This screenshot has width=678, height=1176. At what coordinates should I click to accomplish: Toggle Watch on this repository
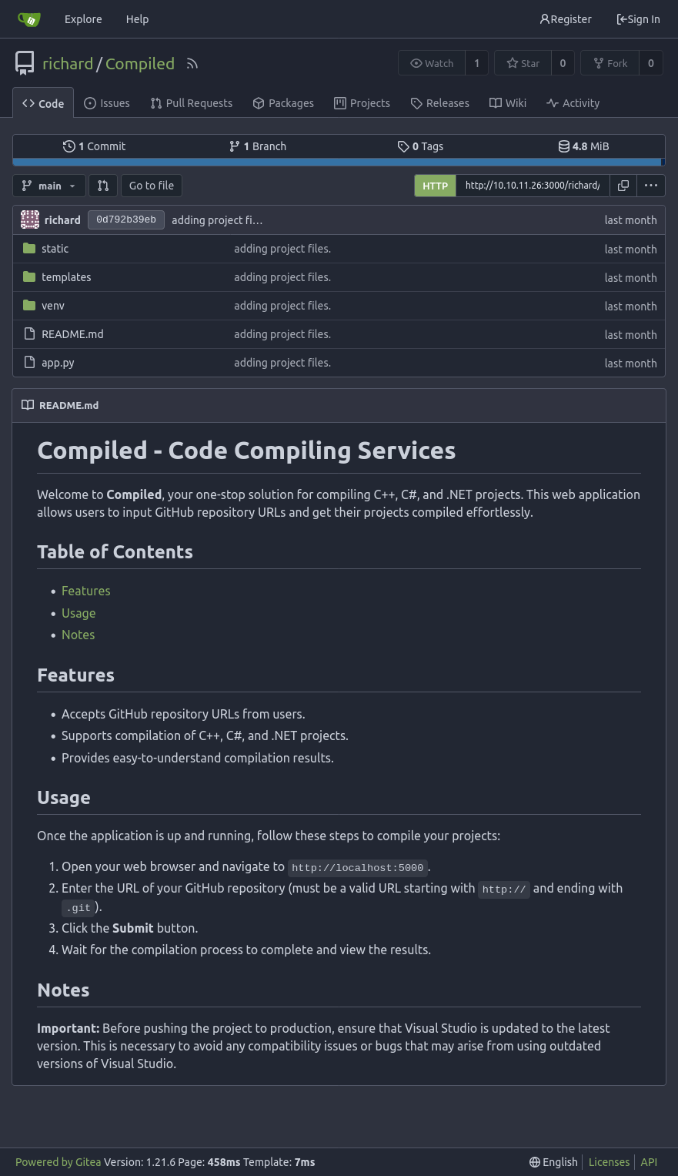432,63
